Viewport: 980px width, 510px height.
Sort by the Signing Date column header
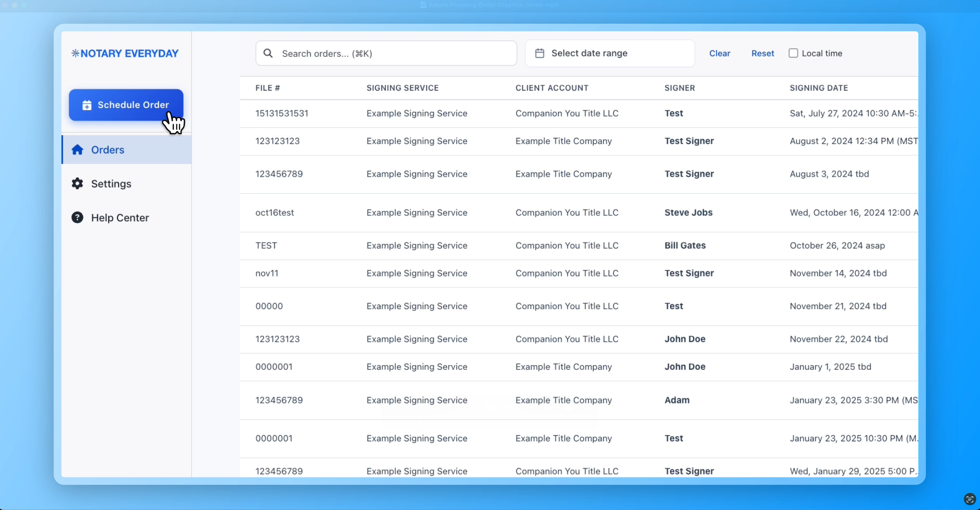[x=818, y=88]
